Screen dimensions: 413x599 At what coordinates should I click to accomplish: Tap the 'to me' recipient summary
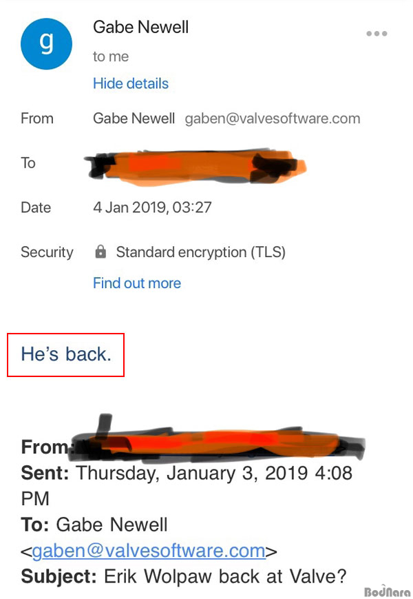point(111,57)
